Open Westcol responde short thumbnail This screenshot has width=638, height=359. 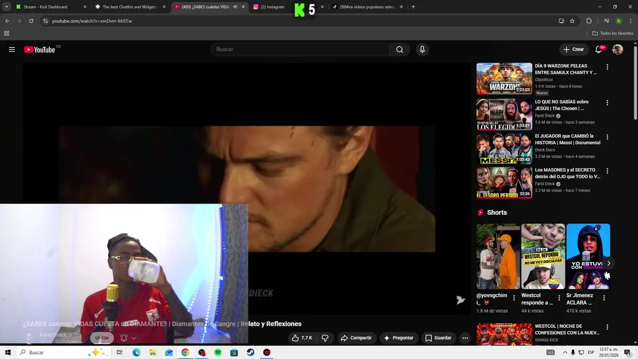[543, 256]
